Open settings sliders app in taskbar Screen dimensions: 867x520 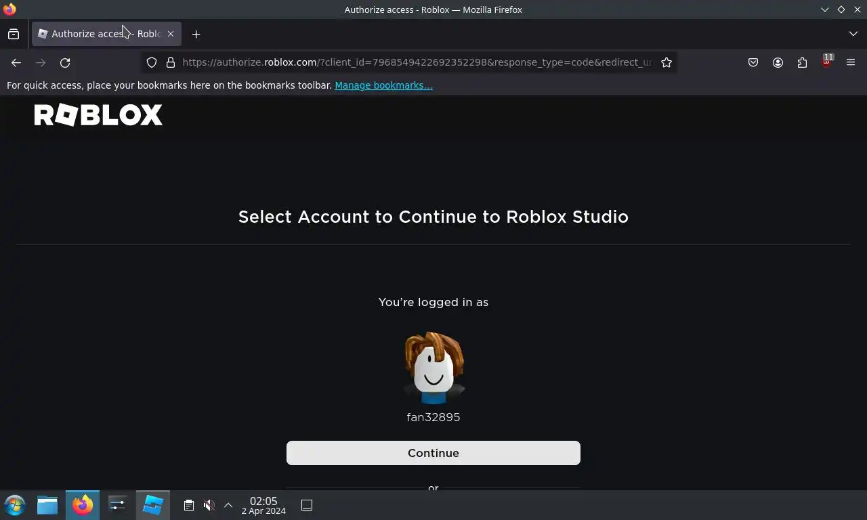coord(118,505)
